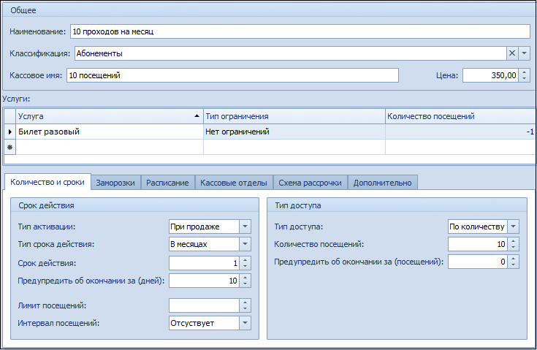Open the Кассовые отделы tab
This screenshot has height=350, width=537.
coord(234,183)
